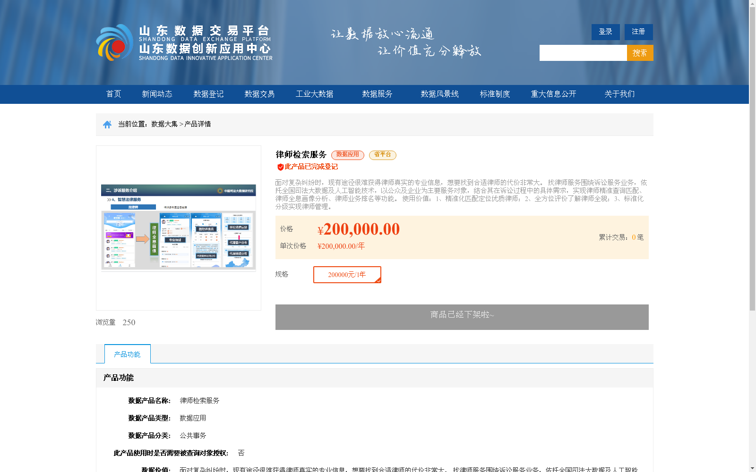The image size is (756, 472).
Task: Click the red shield registration icon
Action: (280, 167)
